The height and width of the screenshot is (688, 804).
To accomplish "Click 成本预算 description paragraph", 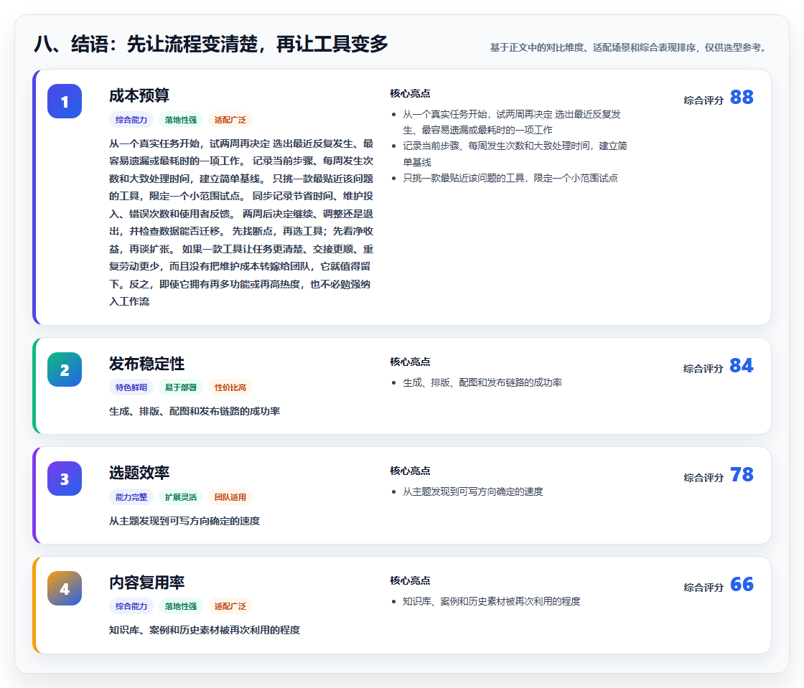I will tap(241, 222).
